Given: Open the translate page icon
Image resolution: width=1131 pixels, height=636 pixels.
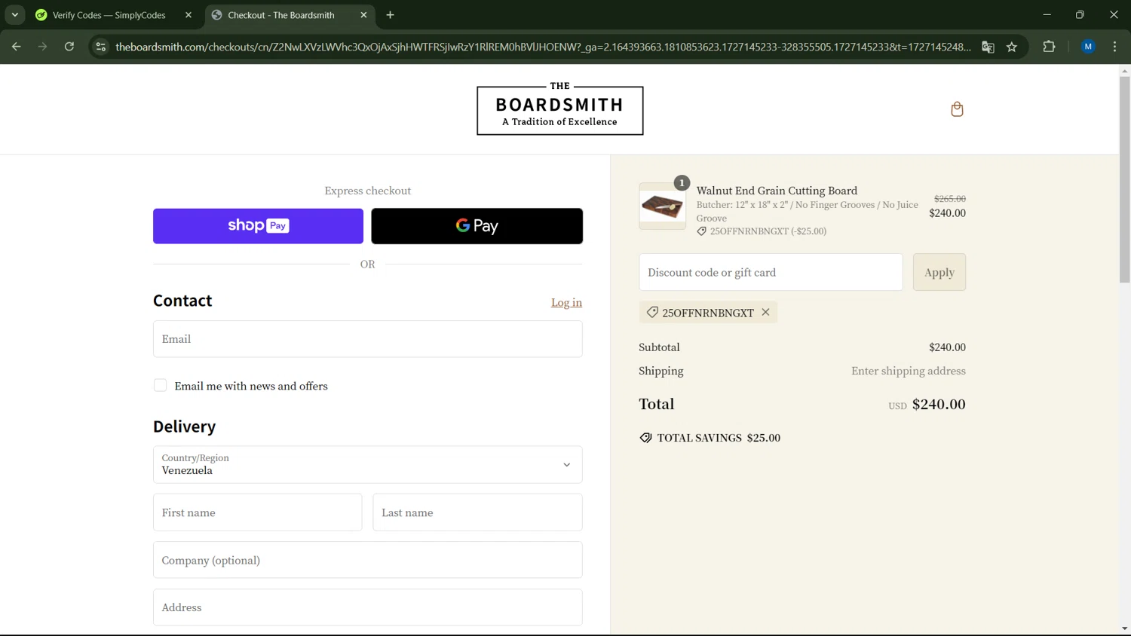Looking at the screenshot, I should [x=988, y=47].
